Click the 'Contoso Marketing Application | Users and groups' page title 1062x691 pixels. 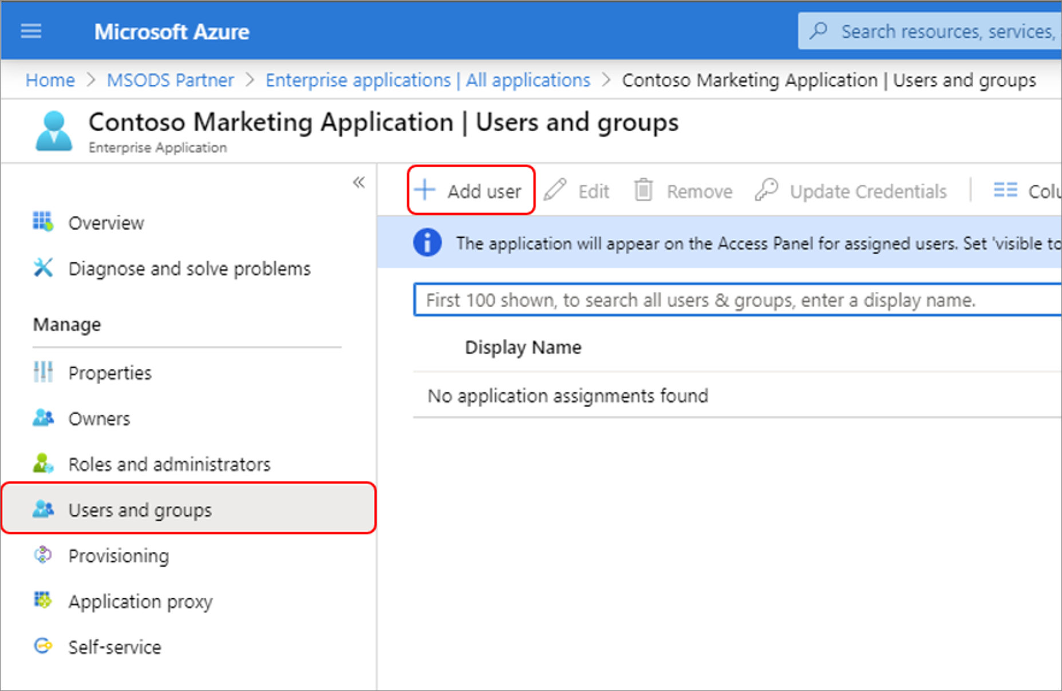click(x=384, y=122)
